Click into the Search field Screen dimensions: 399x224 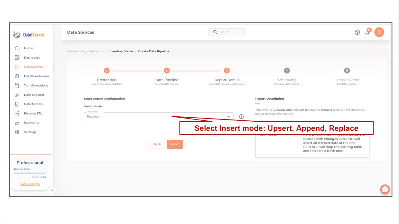click(226, 32)
